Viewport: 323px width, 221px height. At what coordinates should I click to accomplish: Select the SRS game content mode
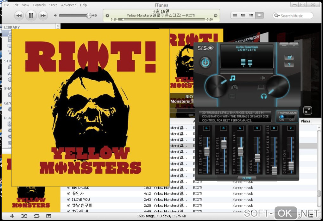234,87
